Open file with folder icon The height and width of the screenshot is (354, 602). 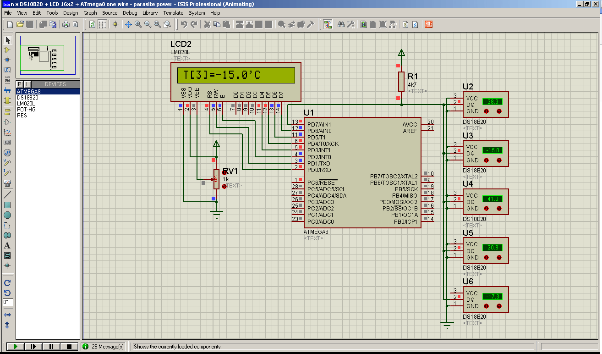(x=20, y=24)
